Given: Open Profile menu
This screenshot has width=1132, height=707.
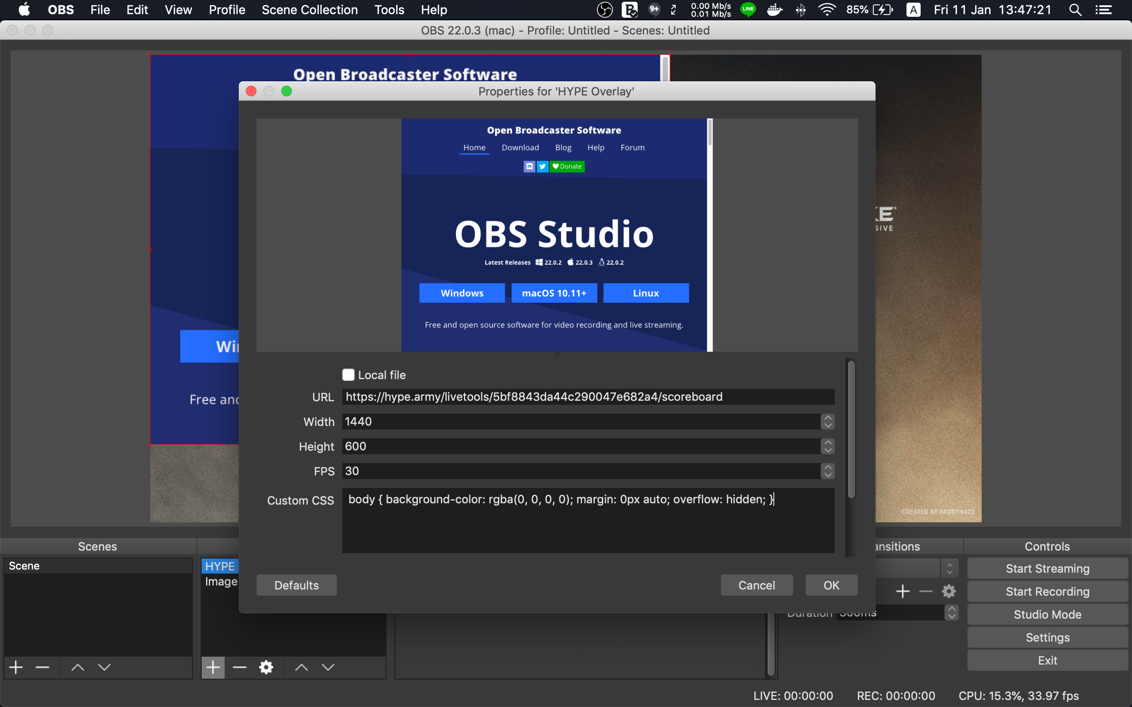Looking at the screenshot, I should (x=227, y=10).
